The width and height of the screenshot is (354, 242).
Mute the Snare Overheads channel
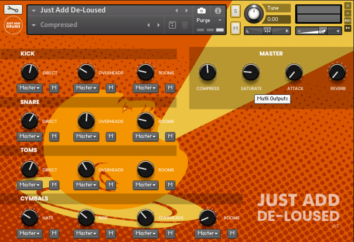(x=111, y=136)
